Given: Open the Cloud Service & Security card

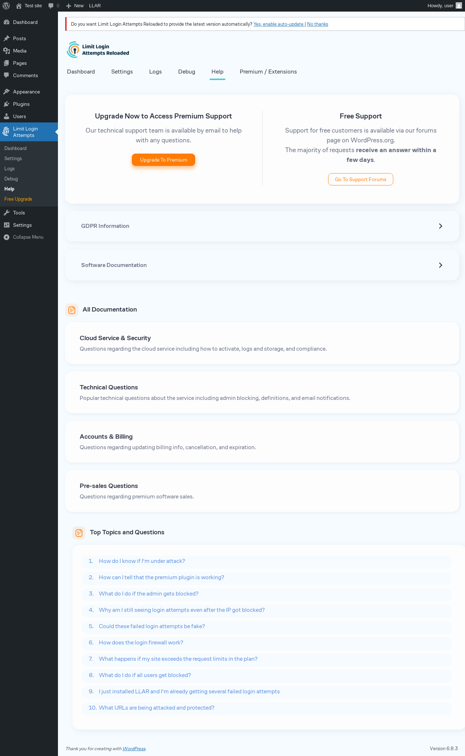Looking at the screenshot, I should pyautogui.click(x=262, y=343).
